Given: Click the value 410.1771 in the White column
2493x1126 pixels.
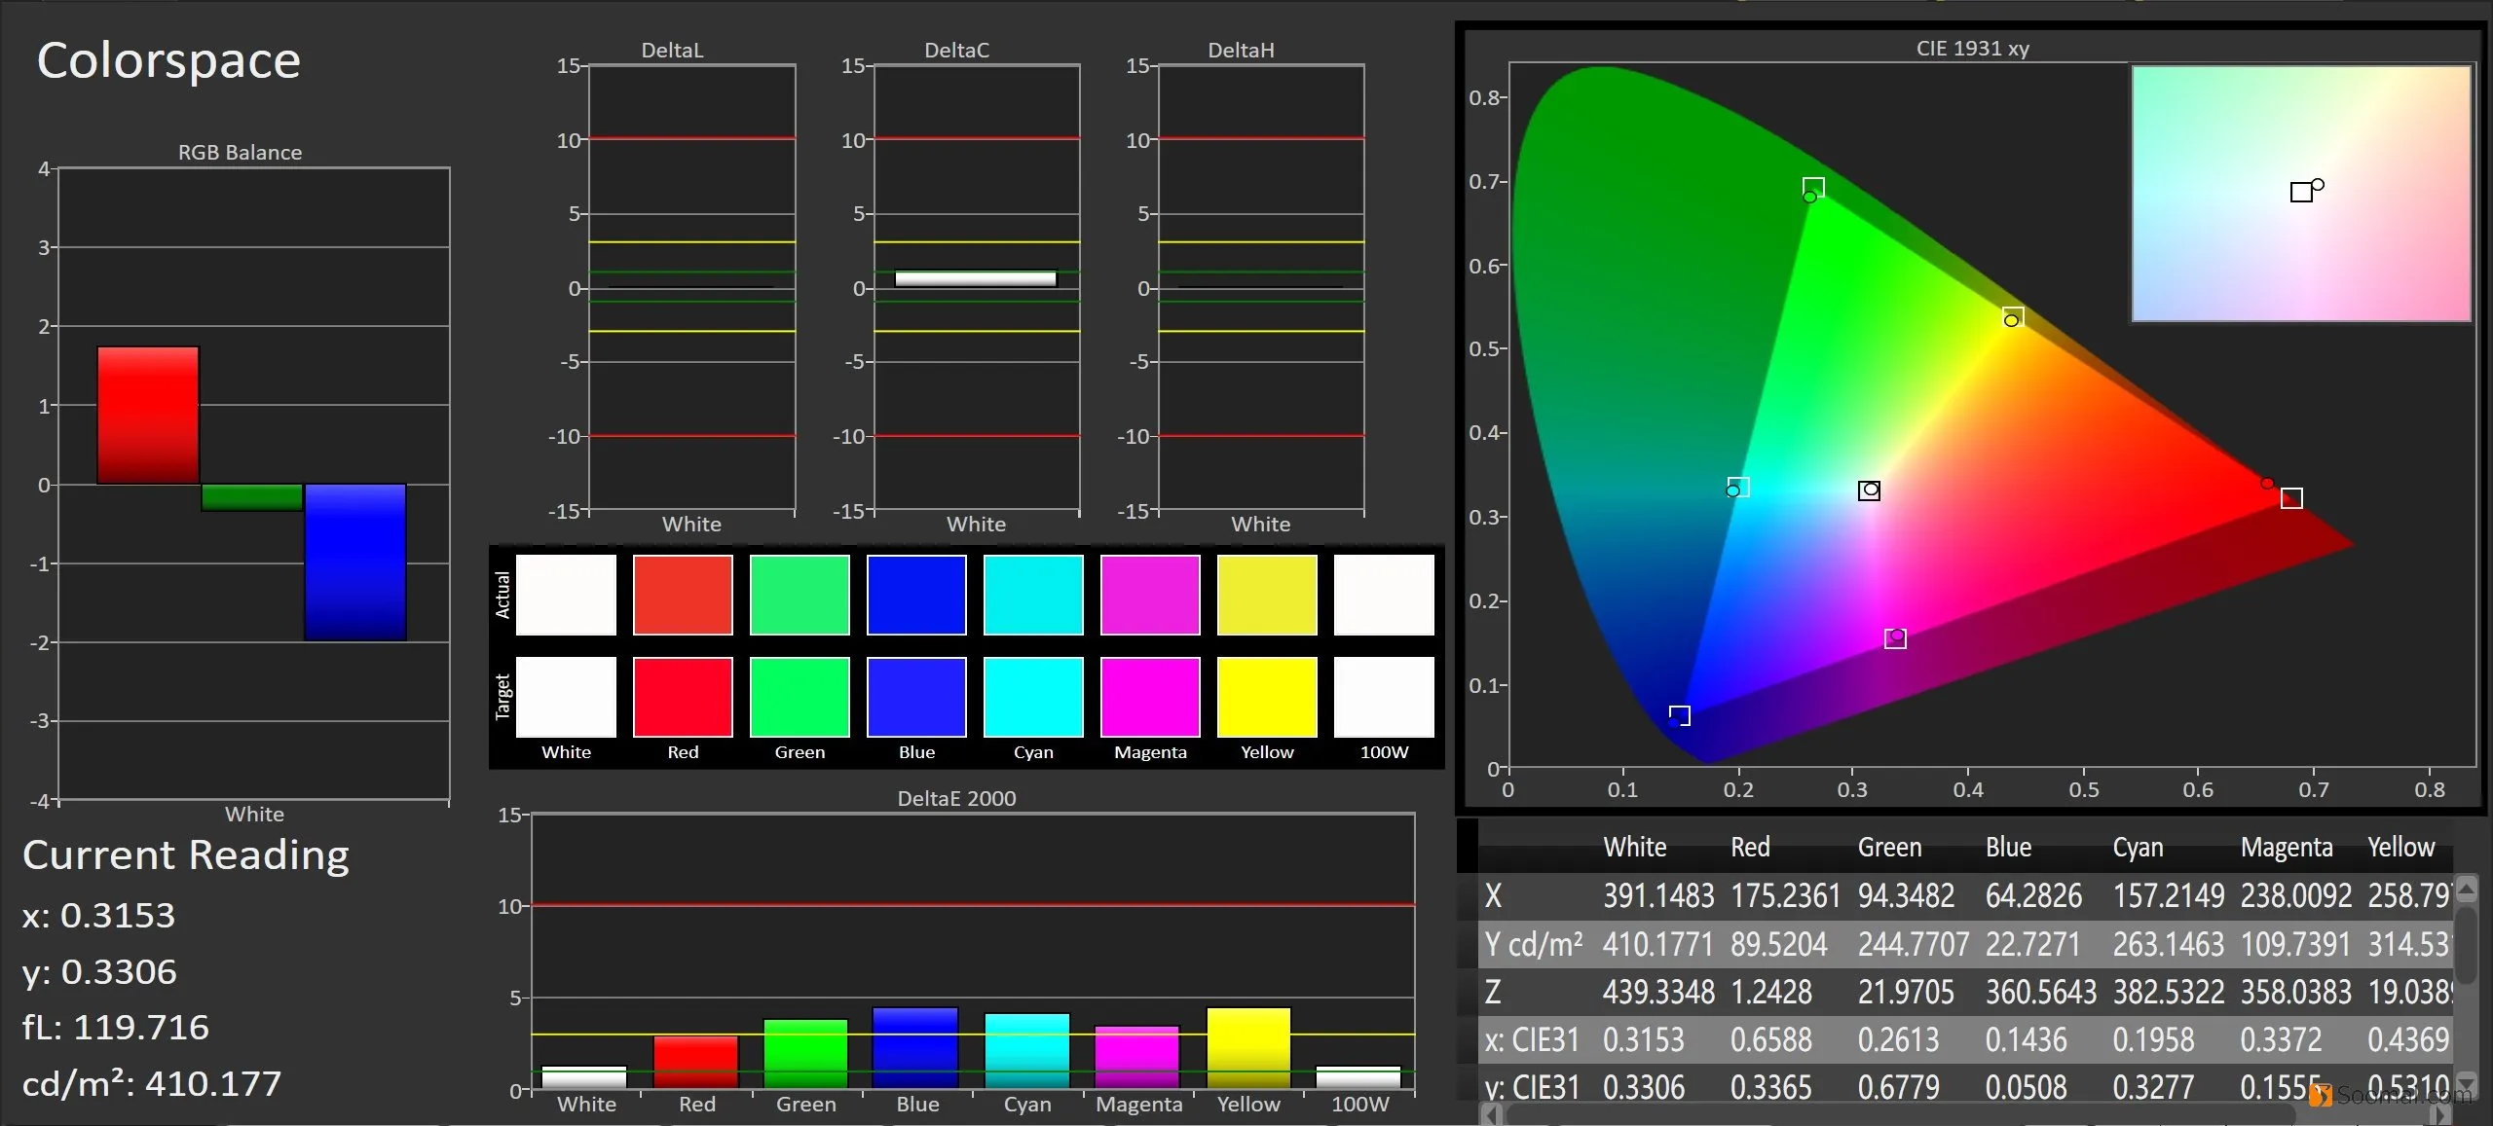Looking at the screenshot, I should (1657, 944).
